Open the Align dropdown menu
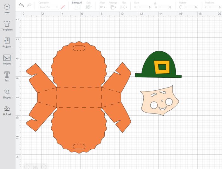This screenshot has width=222, height=169. click(102, 7)
